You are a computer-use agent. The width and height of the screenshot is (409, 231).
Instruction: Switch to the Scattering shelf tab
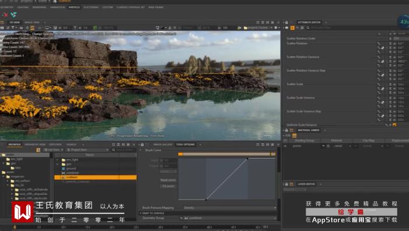(x=91, y=8)
